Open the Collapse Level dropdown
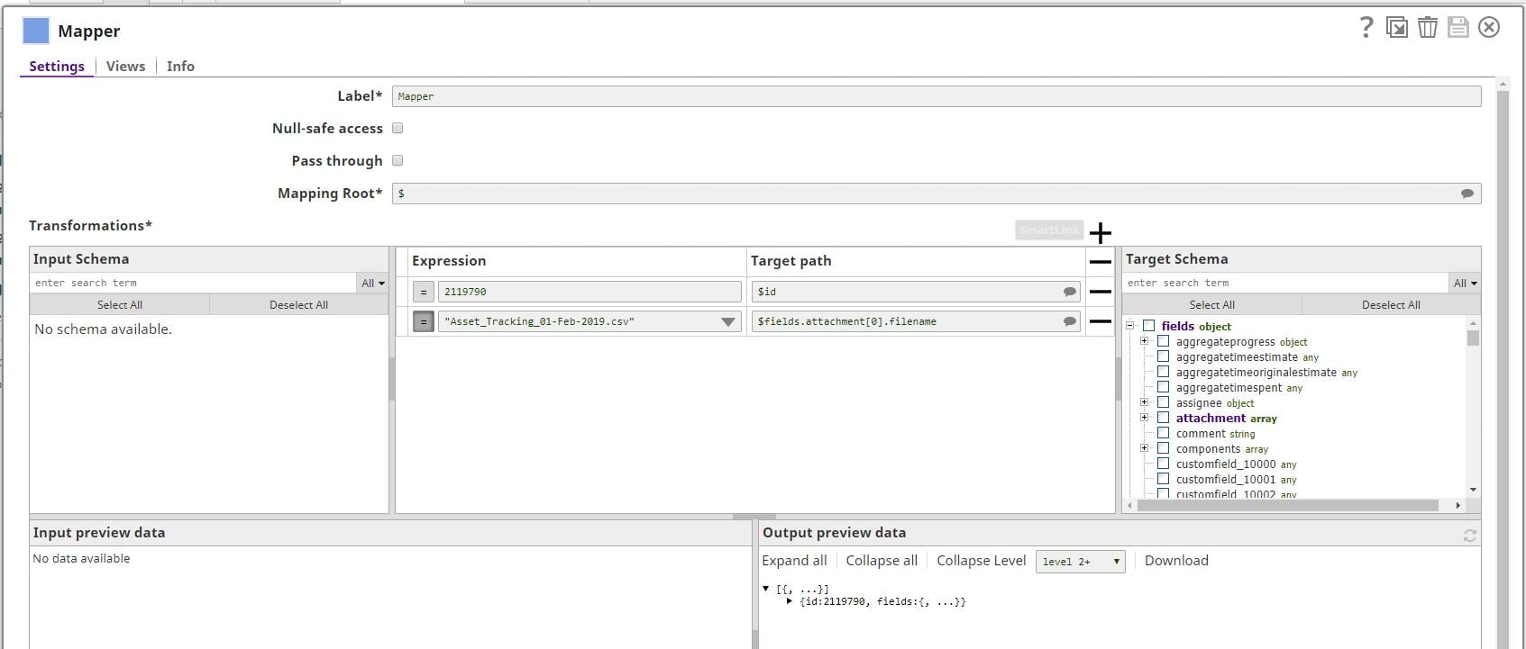 pyautogui.click(x=1081, y=562)
